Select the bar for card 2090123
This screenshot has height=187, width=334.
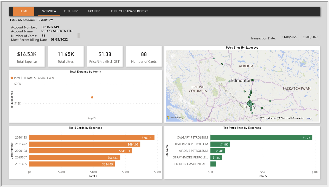pyautogui.click(x=92, y=137)
